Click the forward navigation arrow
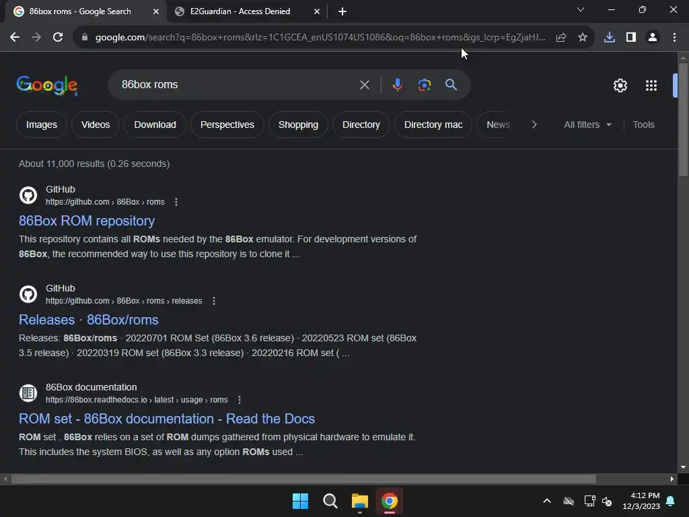This screenshot has width=689, height=517. click(36, 38)
